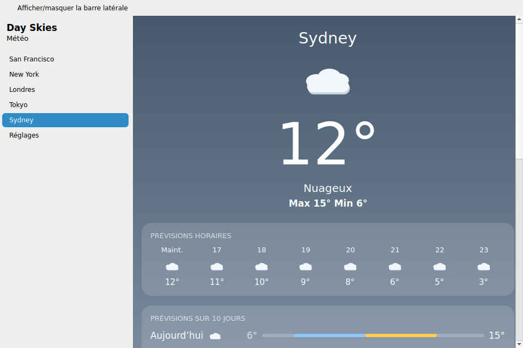523x348 pixels.
Task: Click the cloud icon for hour 23
Action: [484, 267]
